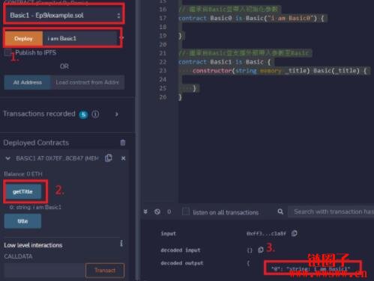Clear the terminal console icon

(157, 211)
